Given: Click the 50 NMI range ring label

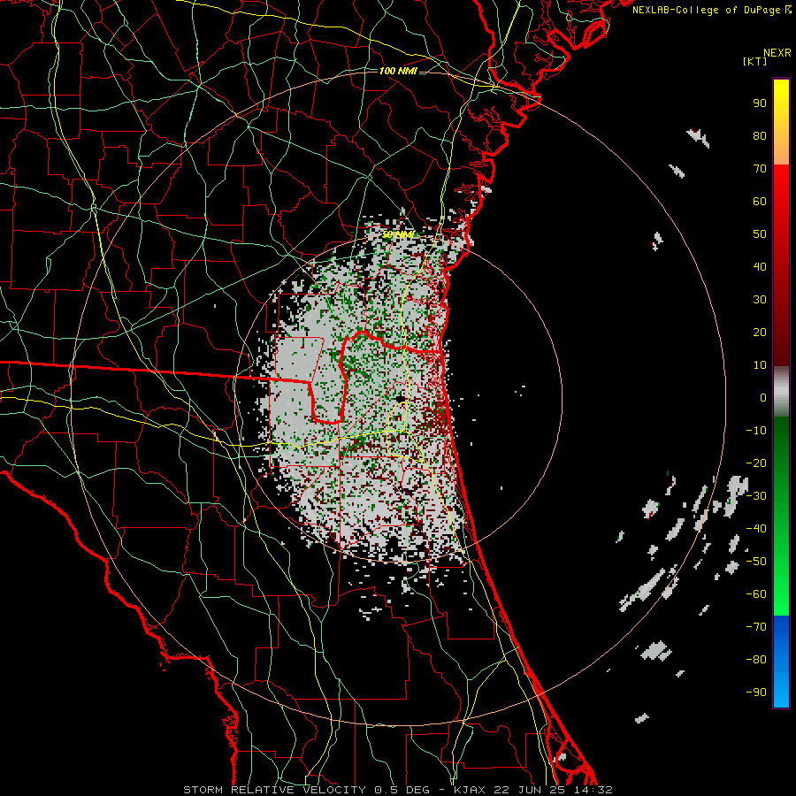Looking at the screenshot, I should point(399,234).
